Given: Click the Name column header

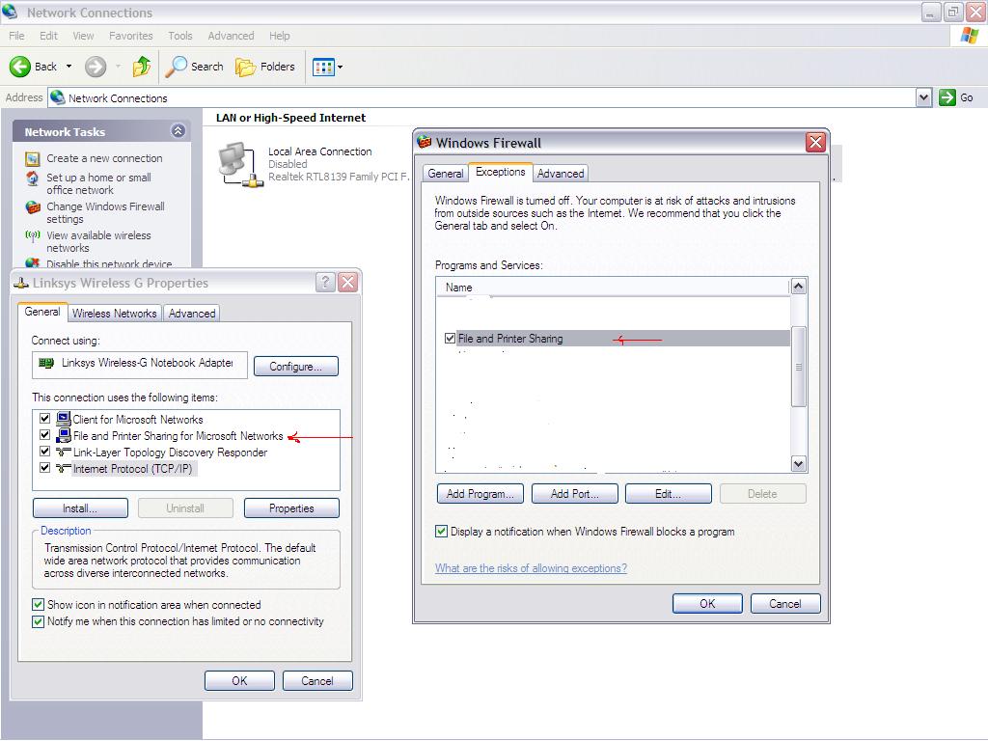Looking at the screenshot, I should tap(613, 288).
